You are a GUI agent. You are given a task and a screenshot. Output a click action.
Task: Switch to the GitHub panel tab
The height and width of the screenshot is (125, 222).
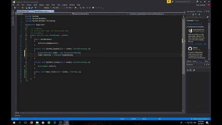coord(189,61)
